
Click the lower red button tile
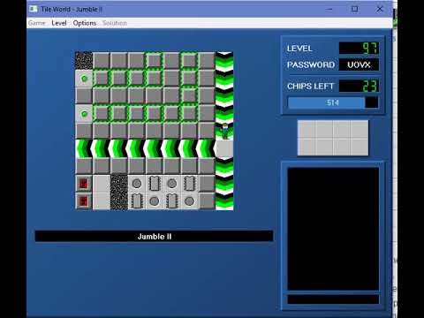(x=84, y=201)
